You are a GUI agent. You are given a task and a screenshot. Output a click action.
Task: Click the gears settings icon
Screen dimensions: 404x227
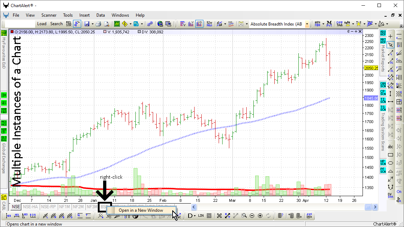pyautogui.click(x=150, y=24)
